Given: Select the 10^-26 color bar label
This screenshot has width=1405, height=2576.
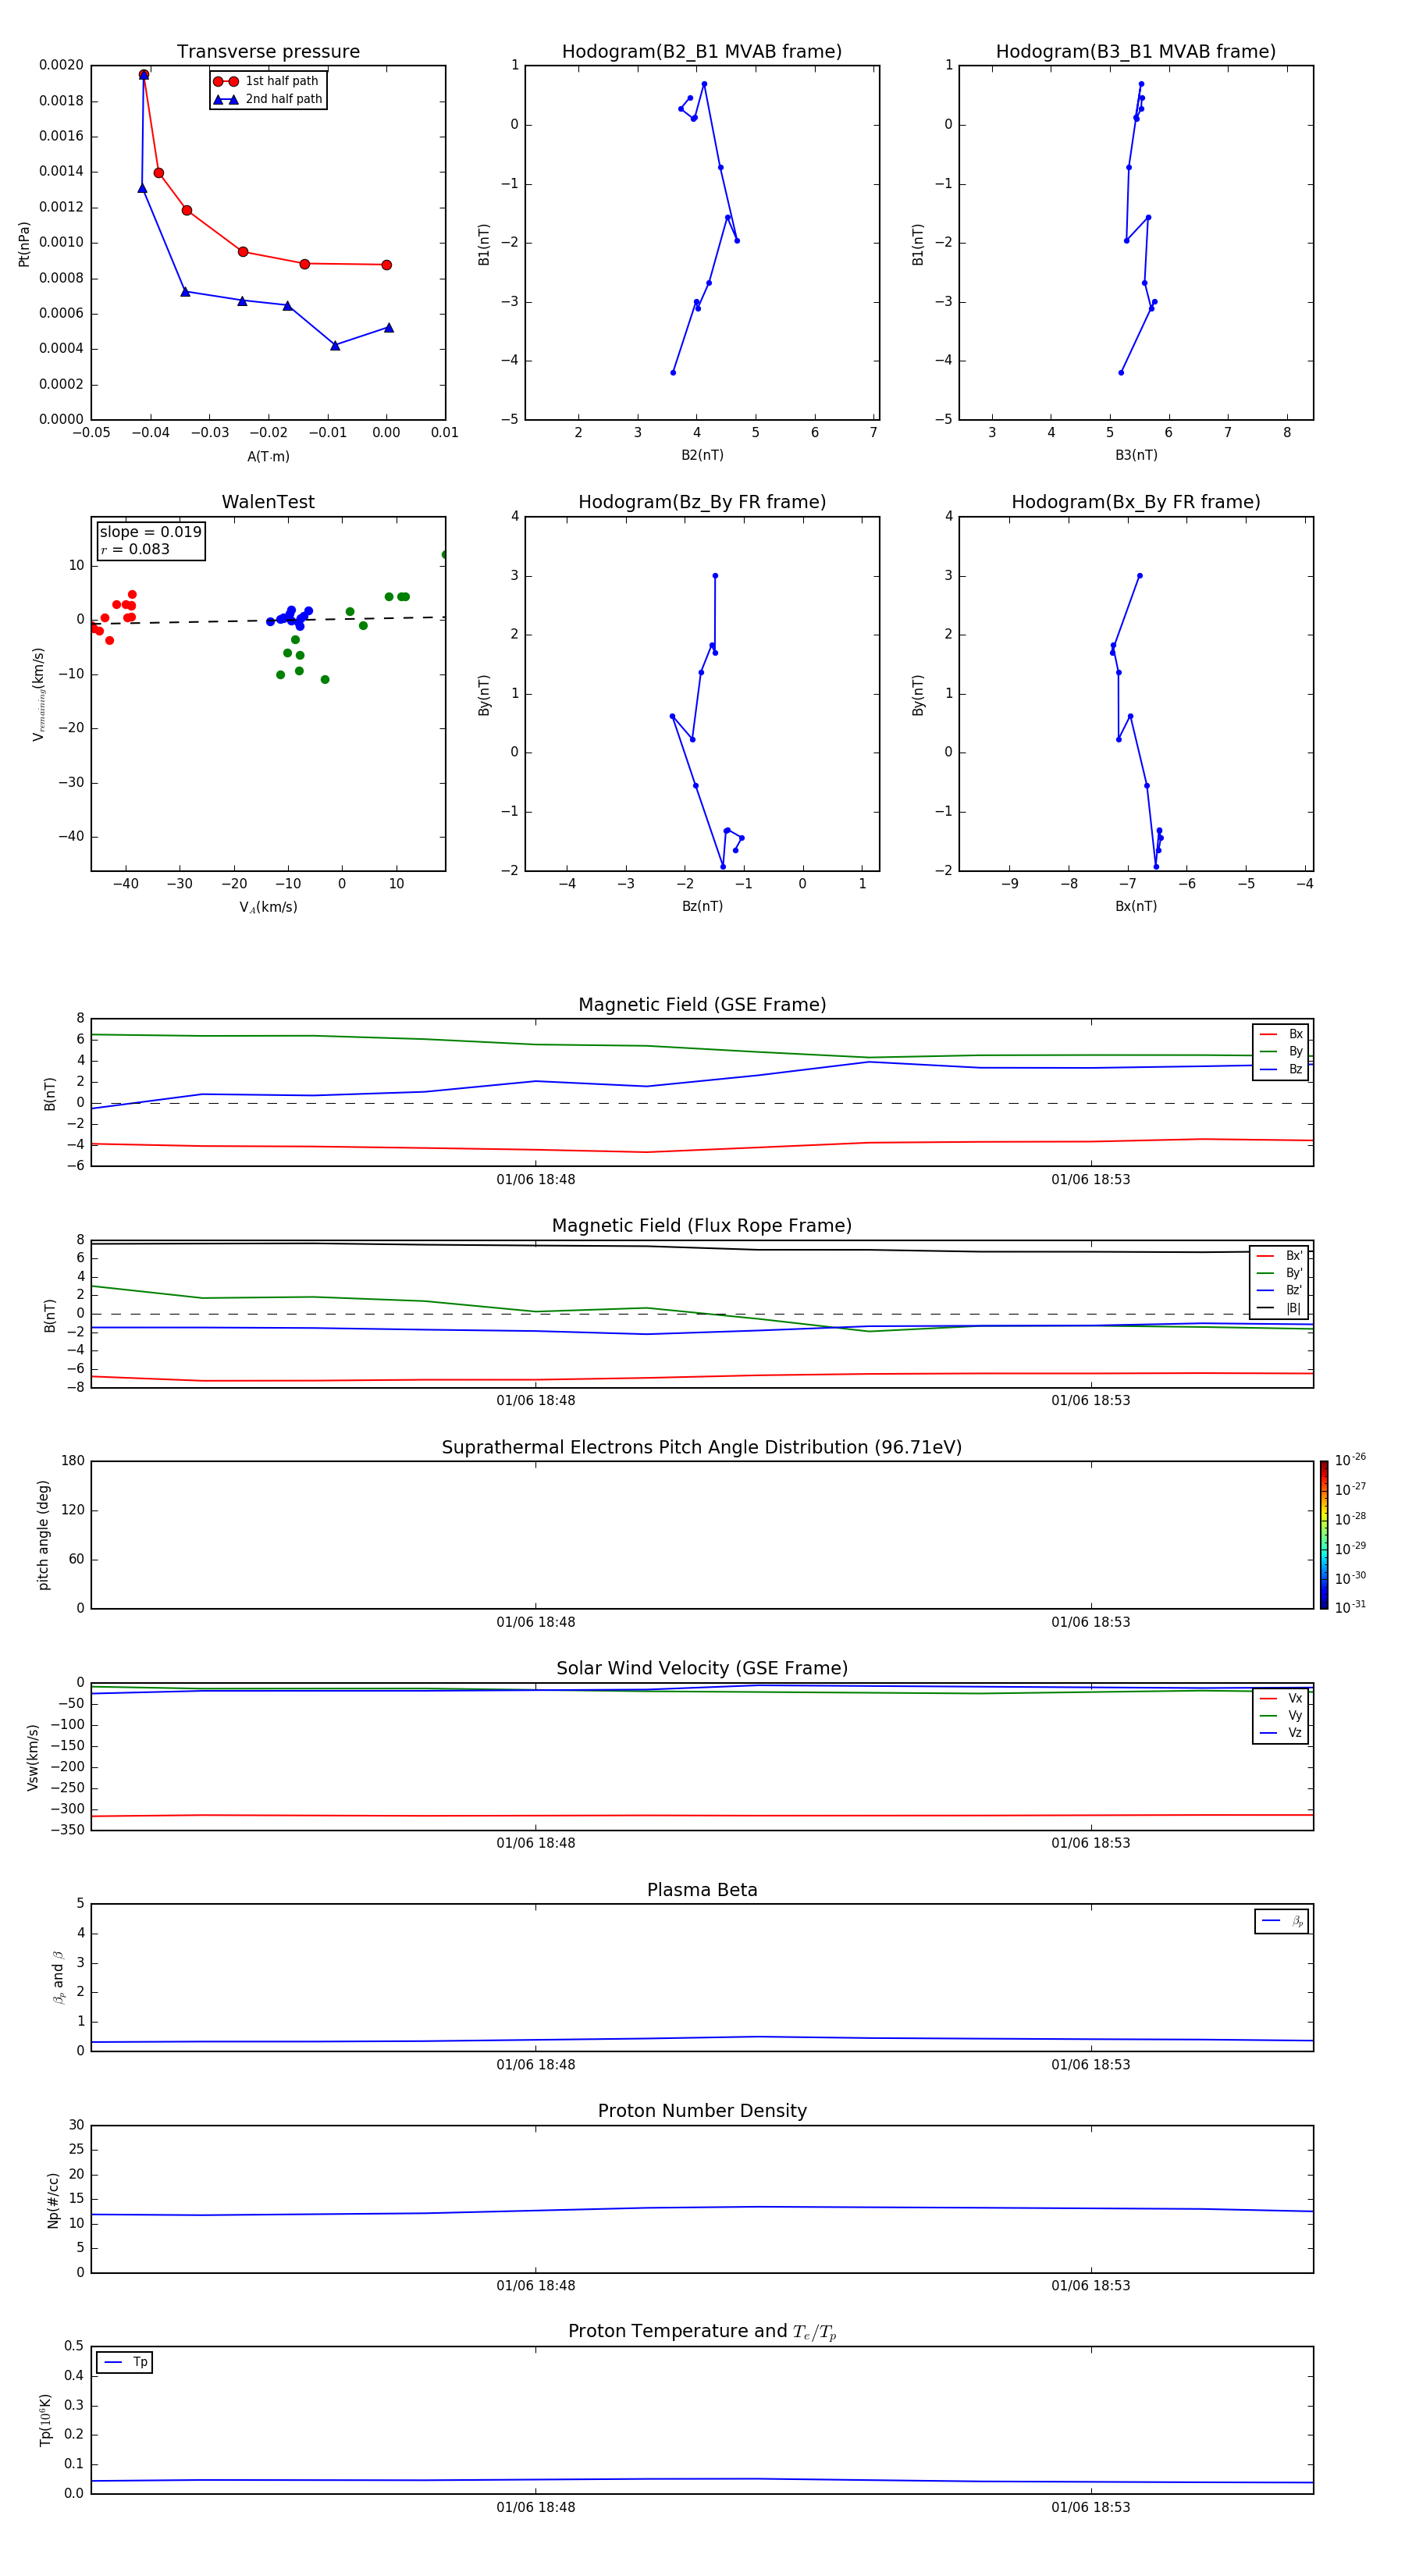Looking at the screenshot, I should (1350, 1460).
